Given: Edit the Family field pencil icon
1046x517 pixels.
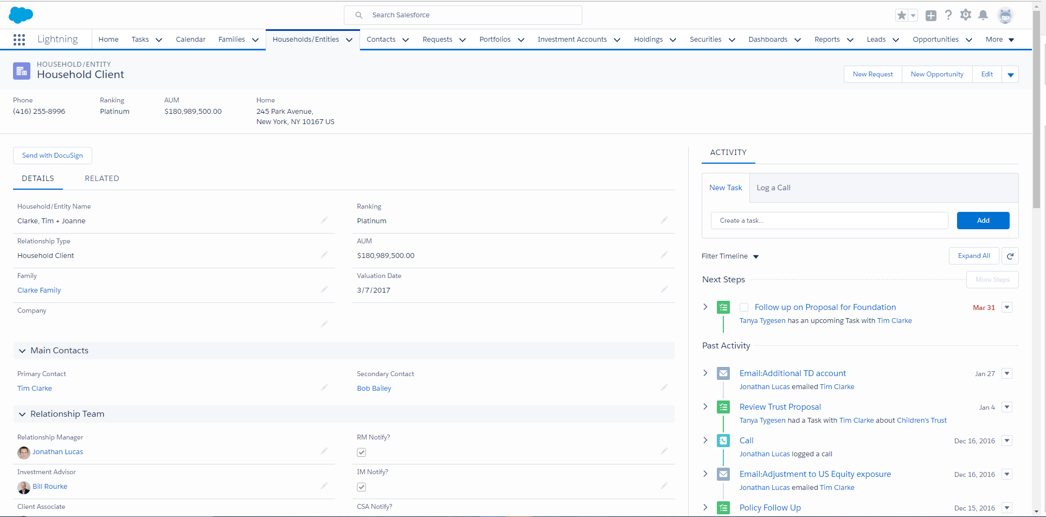Looking at the screenshot, I should click(x=324, y=289).
